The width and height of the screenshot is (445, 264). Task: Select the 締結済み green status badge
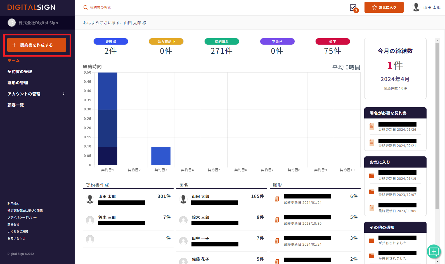tap(222, 42)
